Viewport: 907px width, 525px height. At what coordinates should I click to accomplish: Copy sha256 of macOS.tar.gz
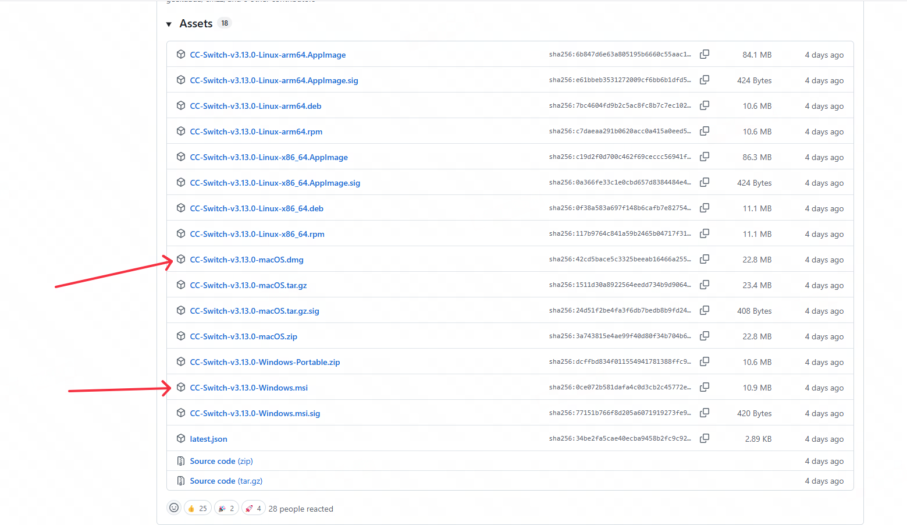tap(705, 285)
